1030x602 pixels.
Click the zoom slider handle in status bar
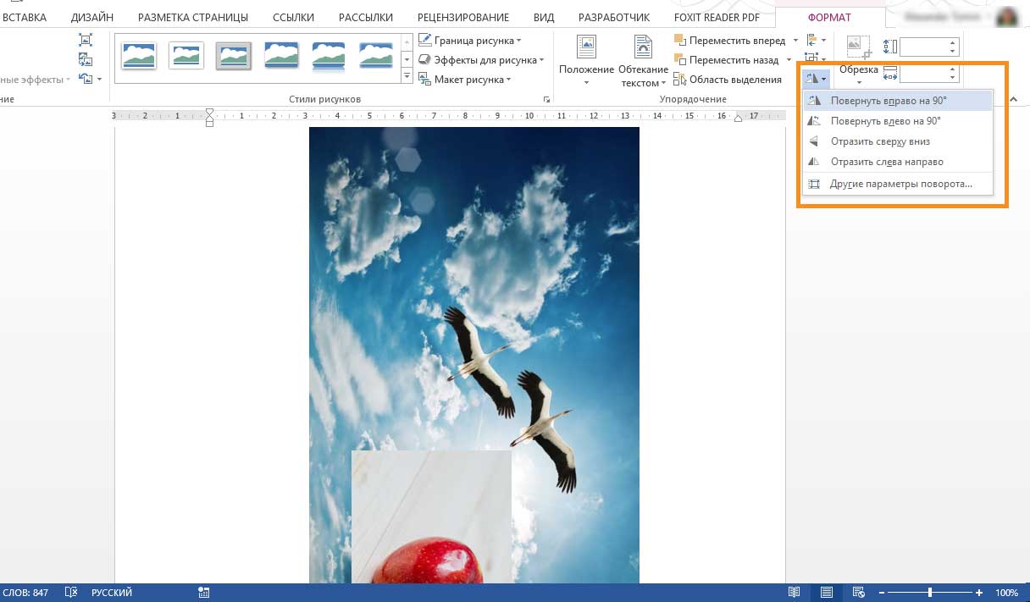point(930,593)
